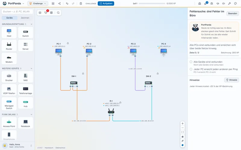This screenshot has width=241, height=150.
Task: Select the SW-2 switch on canvas
Action: tap(148, 83)
